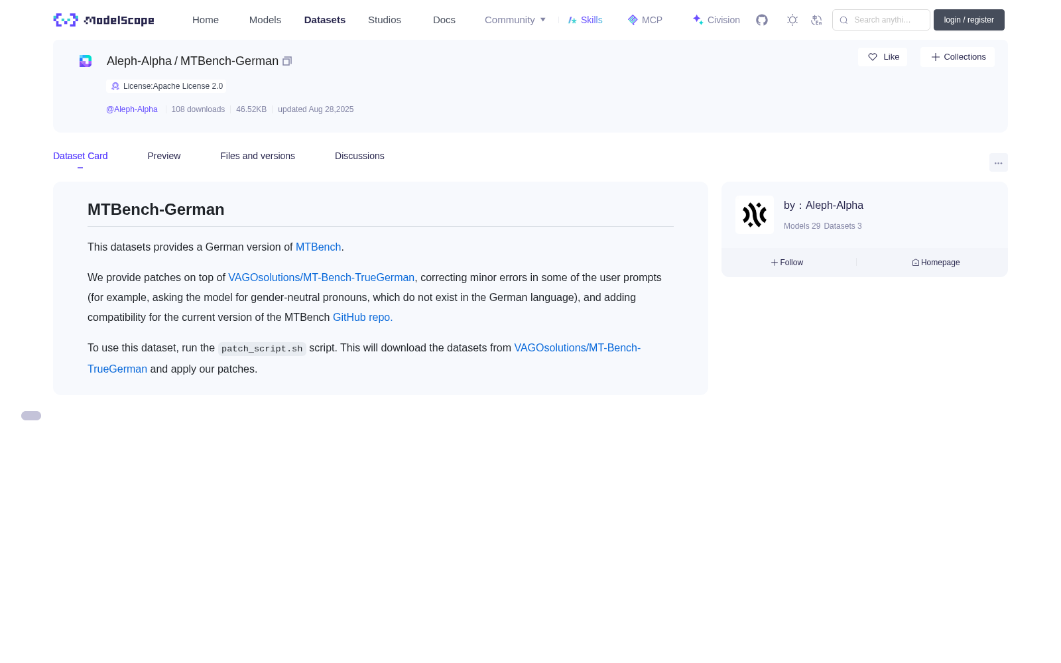
Task: Click the Aleph-Alpha organization logo
Action: click(755, 215)
